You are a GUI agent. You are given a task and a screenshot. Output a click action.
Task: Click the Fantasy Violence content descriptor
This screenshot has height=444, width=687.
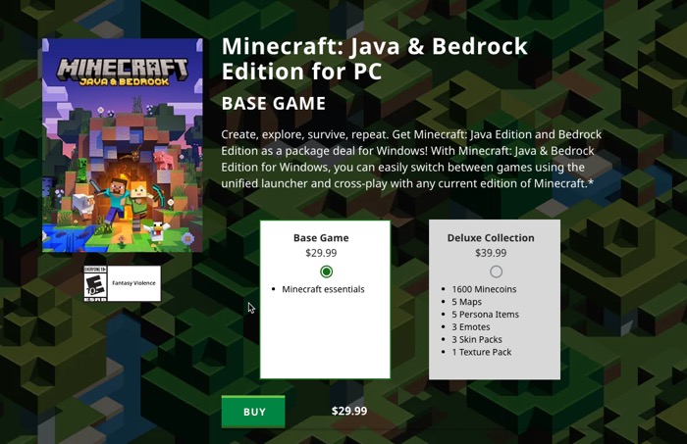(x=133, y=283)
